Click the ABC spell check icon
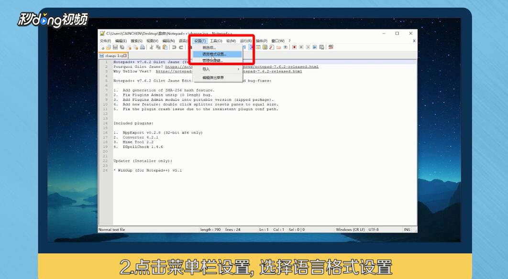The height and width of the screenshot is (279, 508). (331, 47)
